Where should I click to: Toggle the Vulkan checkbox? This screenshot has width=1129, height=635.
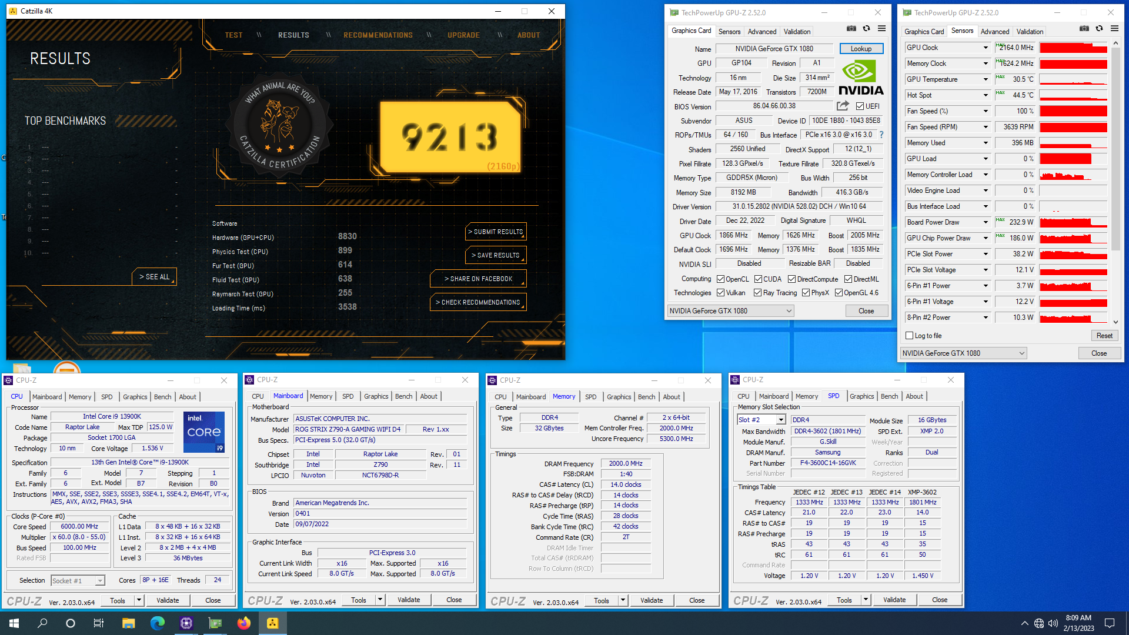[720, 293]
